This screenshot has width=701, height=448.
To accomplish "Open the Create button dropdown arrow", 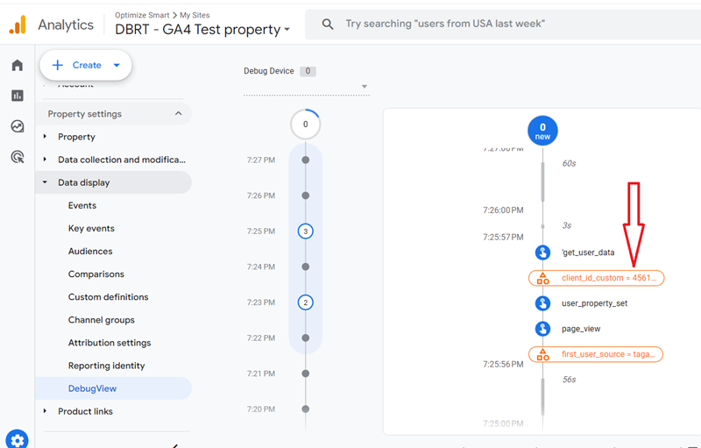I will pyautogui.click(x=117, y=65).
